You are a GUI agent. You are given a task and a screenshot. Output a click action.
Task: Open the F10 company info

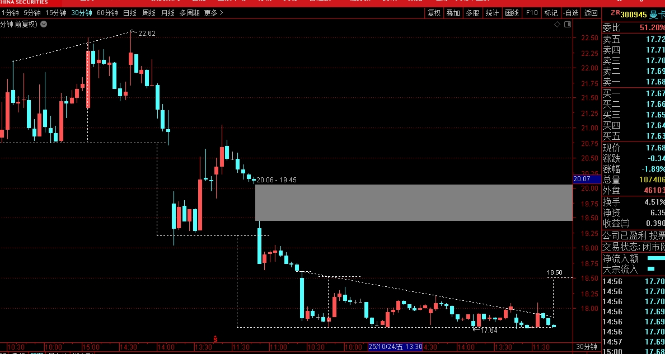point(532,13)
